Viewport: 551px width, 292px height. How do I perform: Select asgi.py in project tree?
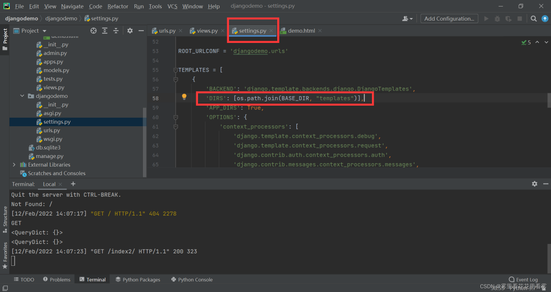52,113
